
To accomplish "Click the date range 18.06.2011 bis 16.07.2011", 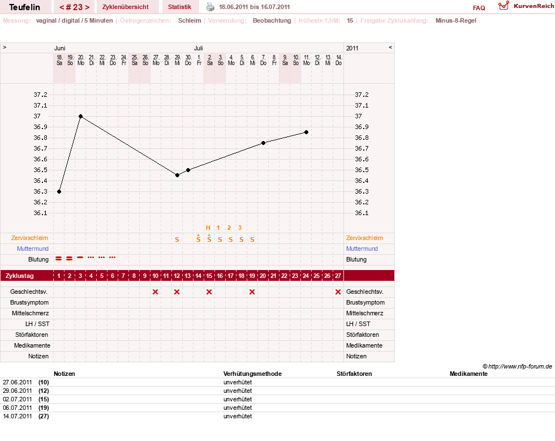I will click(x=255, y=7).
